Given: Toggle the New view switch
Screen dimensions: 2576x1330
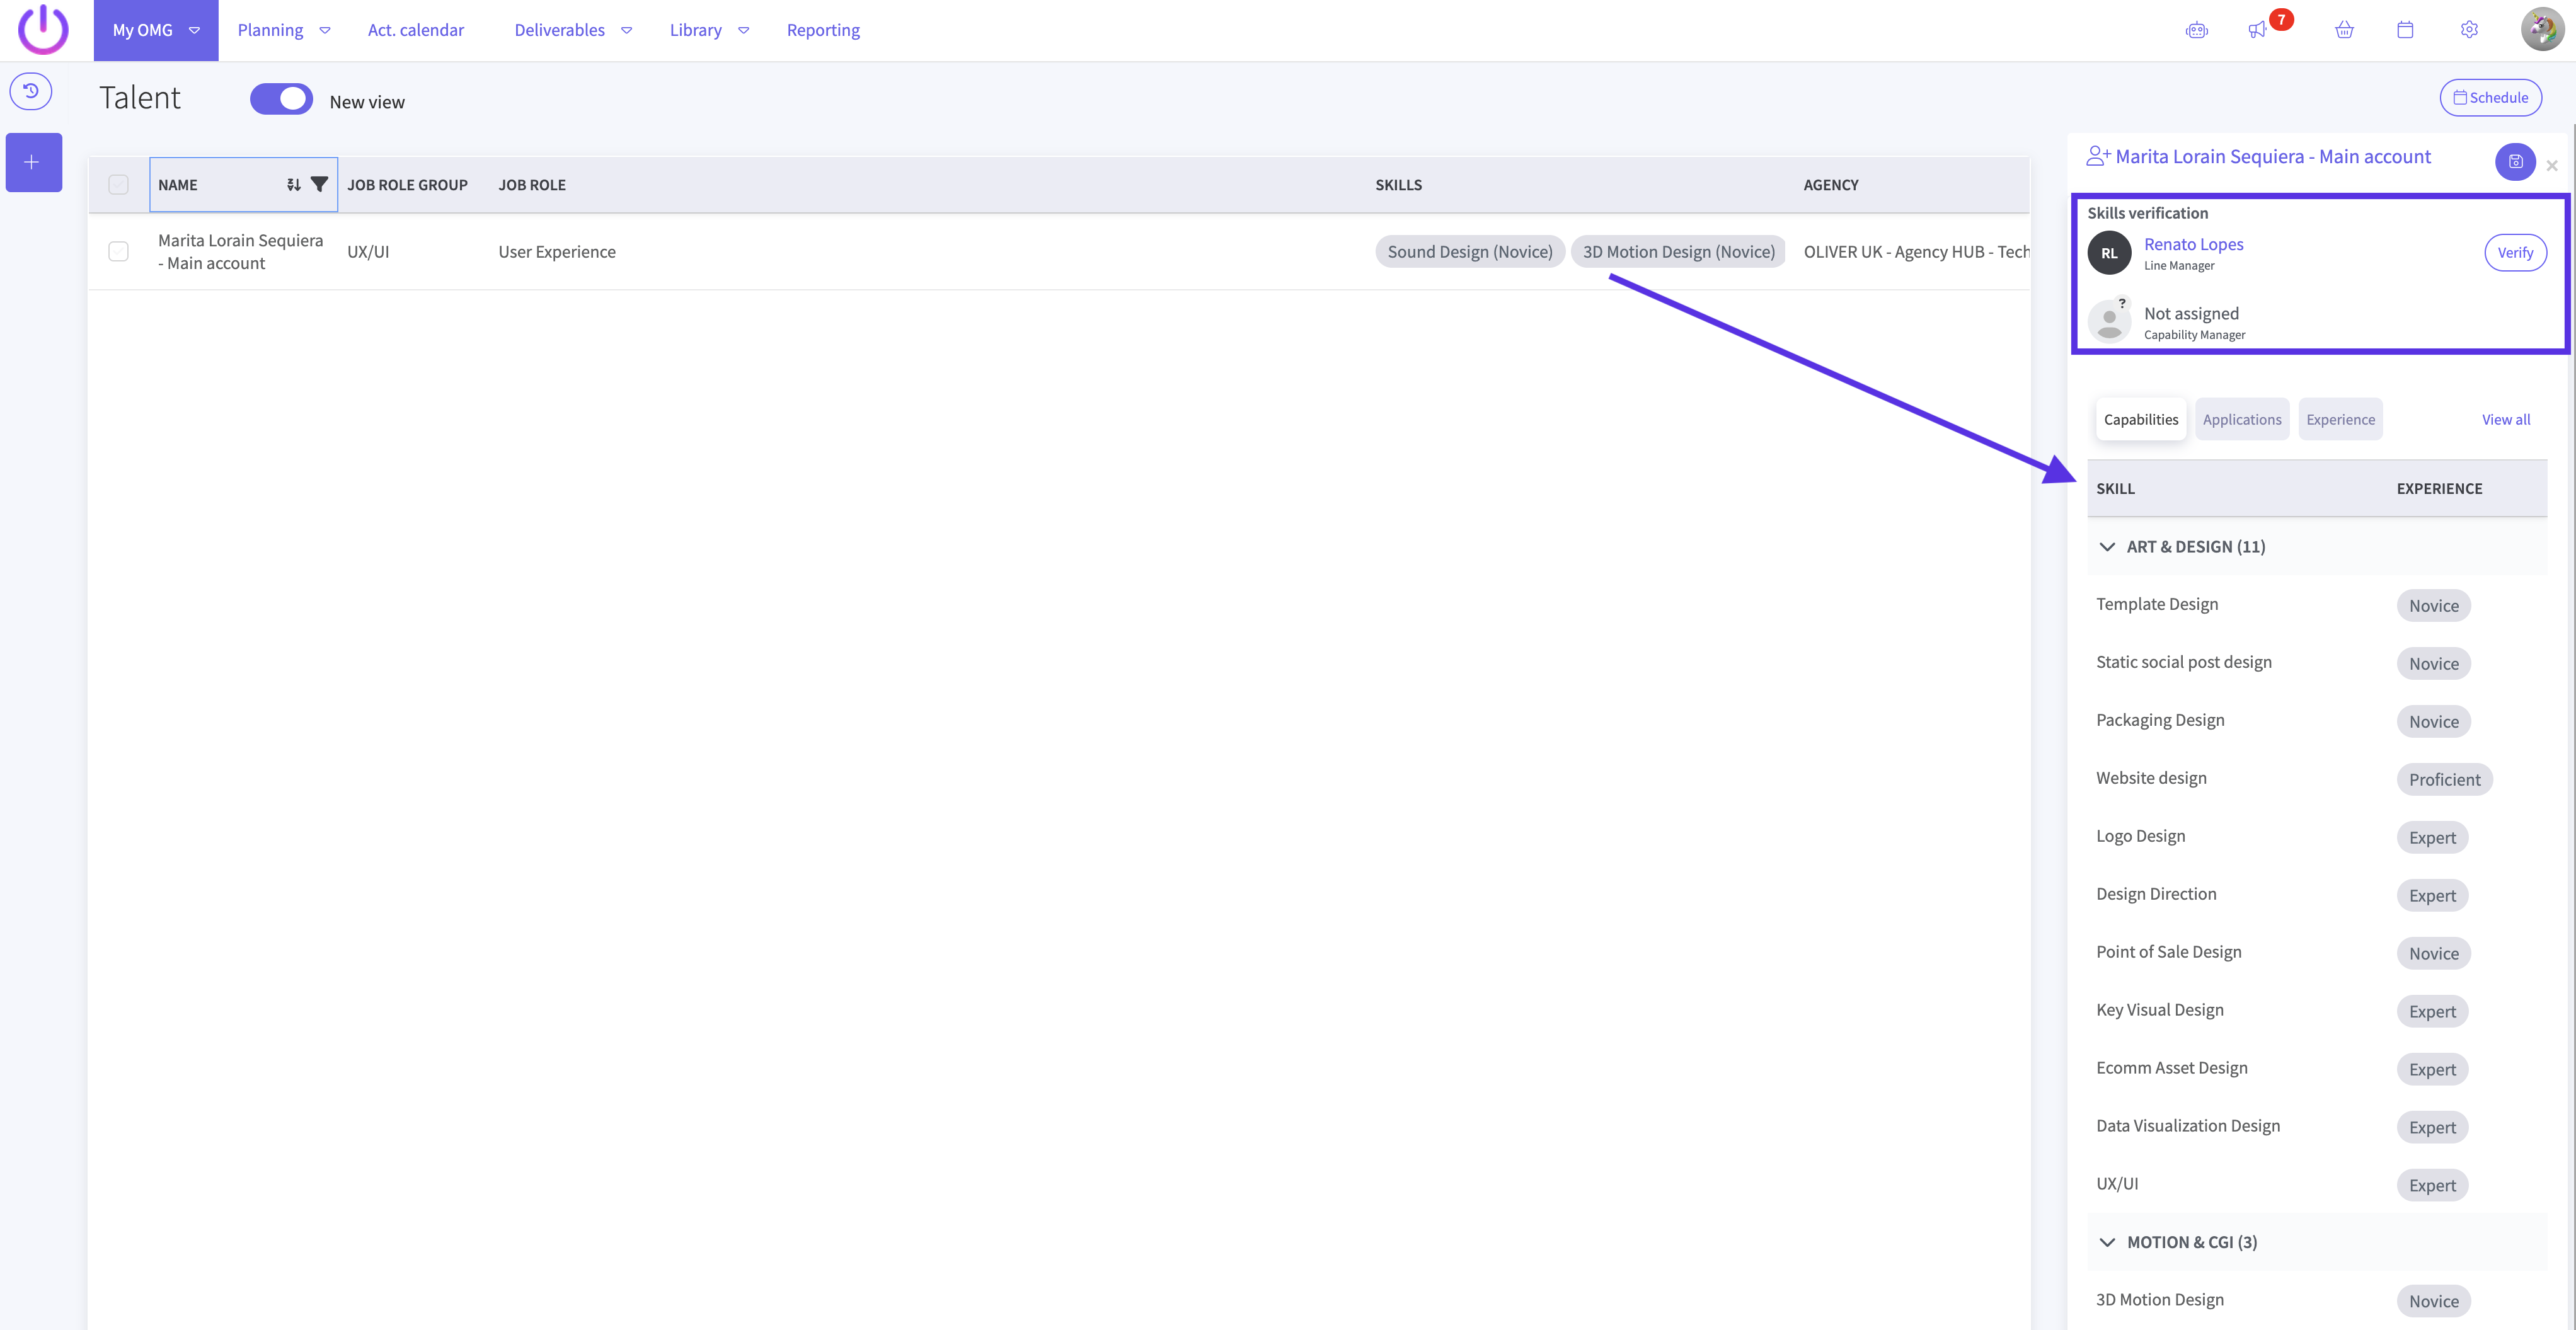Looking at the screenshot, I should pos(281,99).
